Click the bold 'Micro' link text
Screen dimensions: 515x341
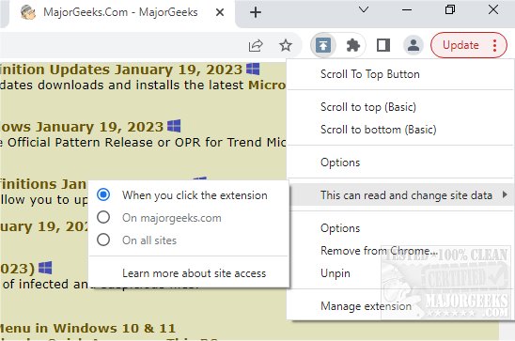267,85
